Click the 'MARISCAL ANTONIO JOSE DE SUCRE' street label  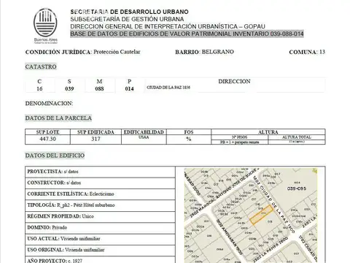(x=225, y=192)
